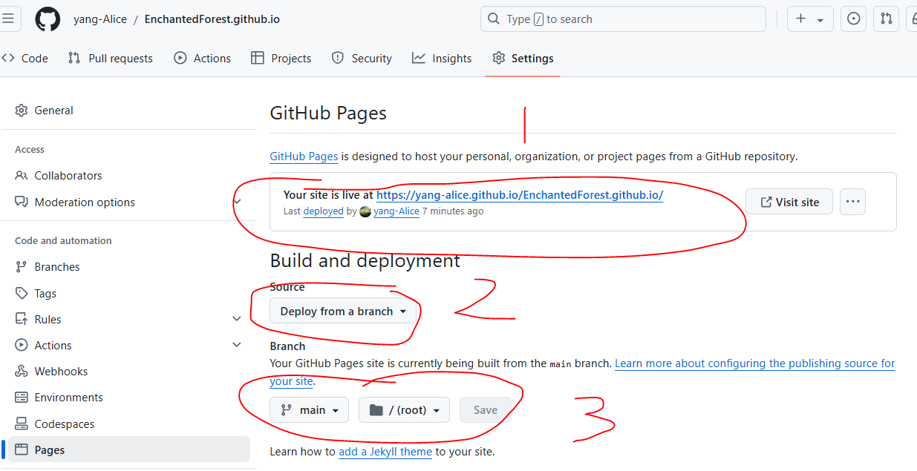This screenshot has height=471, width=917.
Task: Open the main branch selector dropdown
Action: pyautogui.click(x=309, y=410)
